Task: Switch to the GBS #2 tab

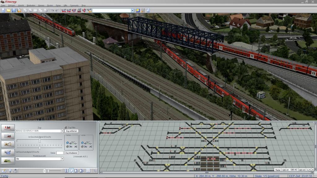Action: click(x=294, y=170)
